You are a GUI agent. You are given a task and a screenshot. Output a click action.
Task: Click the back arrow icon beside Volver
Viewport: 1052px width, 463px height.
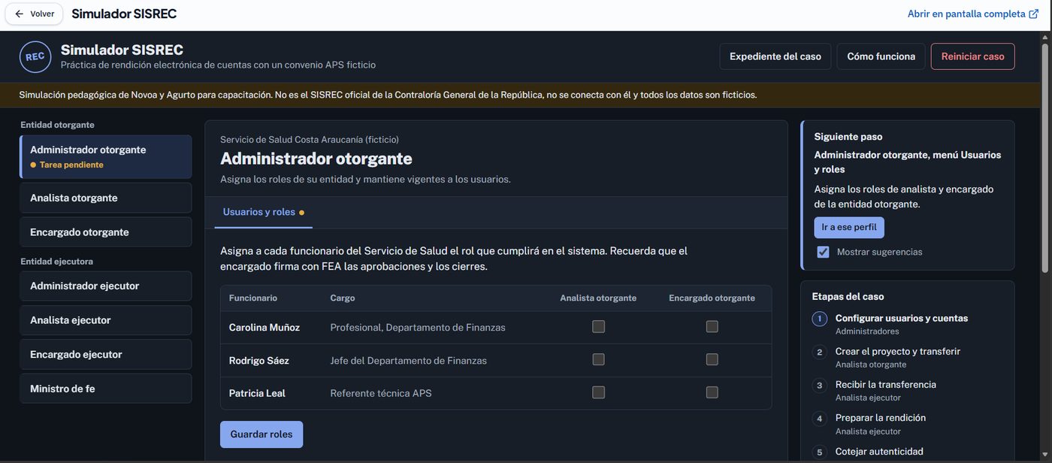point(19,14)
